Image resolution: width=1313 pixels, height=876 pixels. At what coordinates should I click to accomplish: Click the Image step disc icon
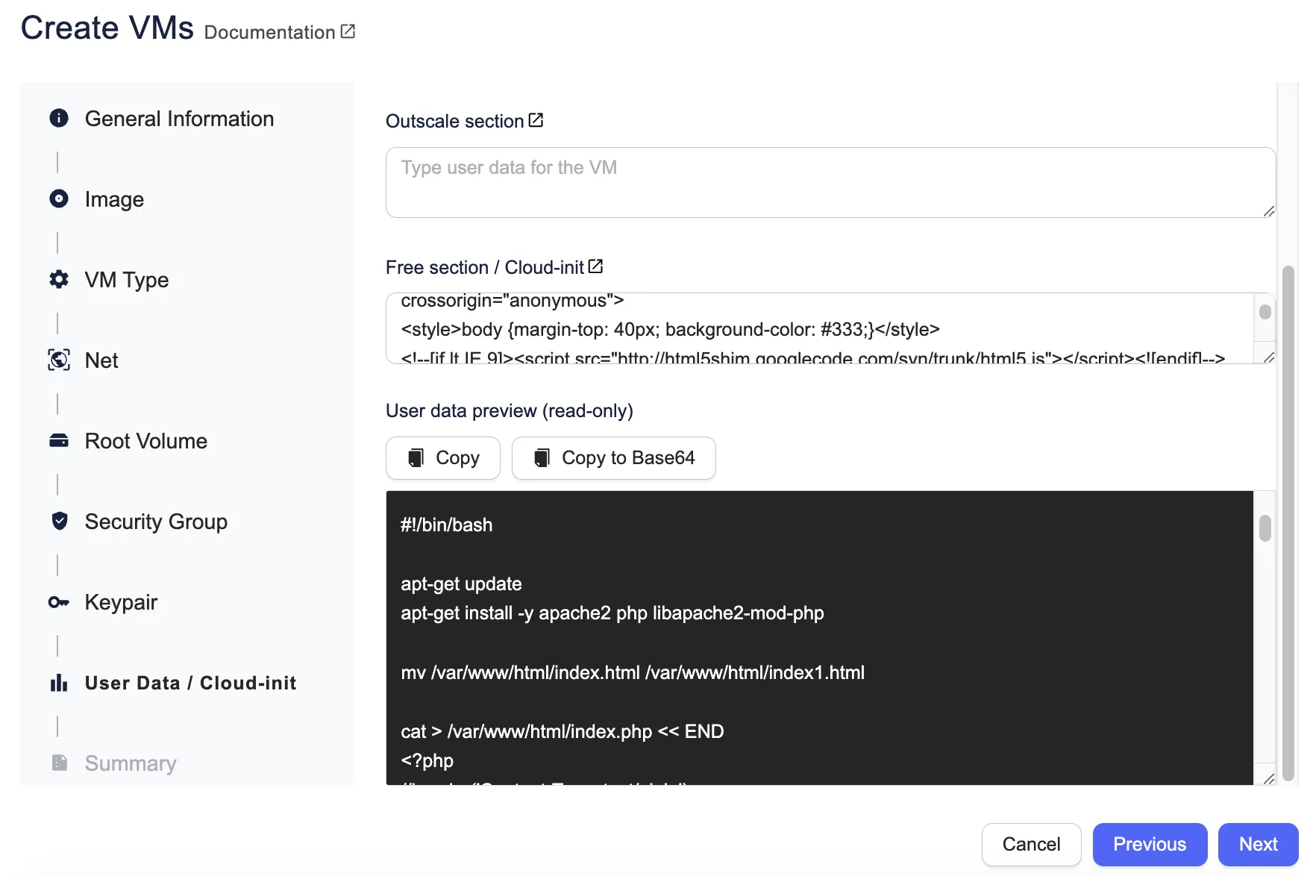pos(59,198)
